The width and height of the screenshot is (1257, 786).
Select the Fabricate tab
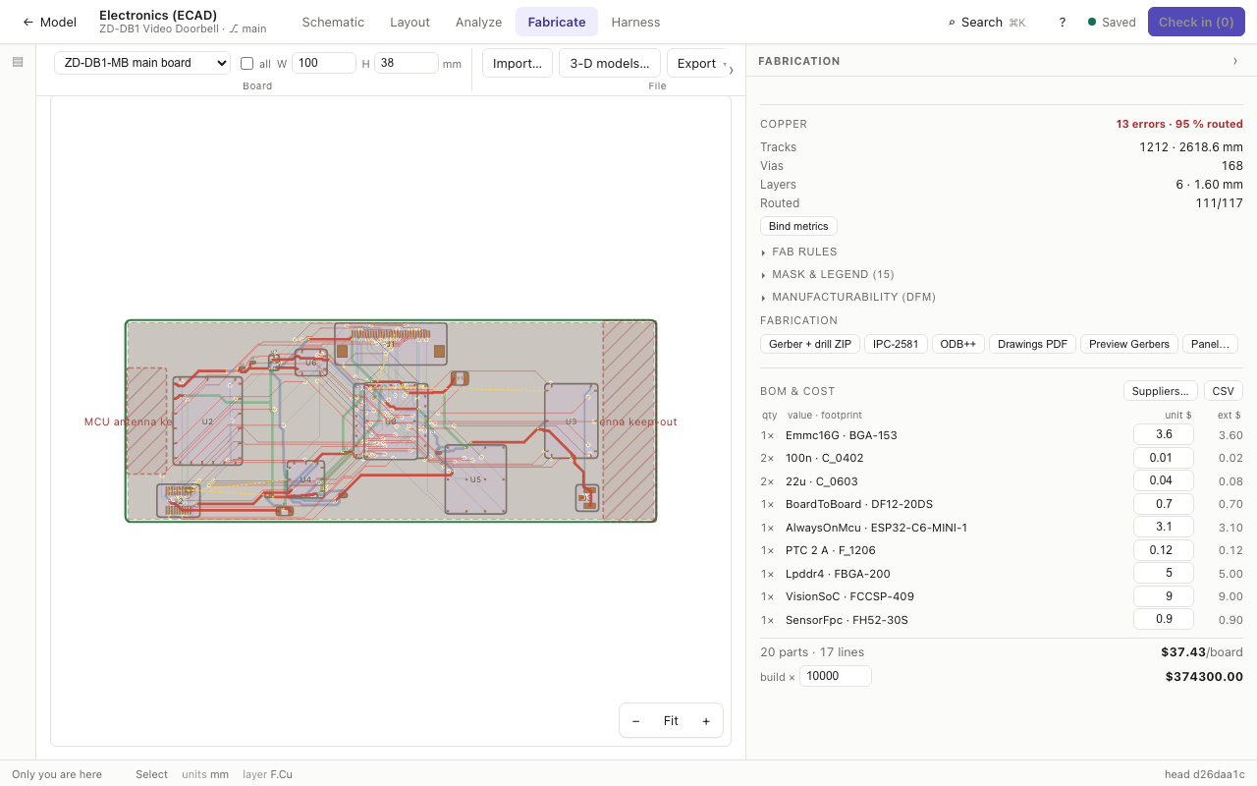[x=557, y=22]
